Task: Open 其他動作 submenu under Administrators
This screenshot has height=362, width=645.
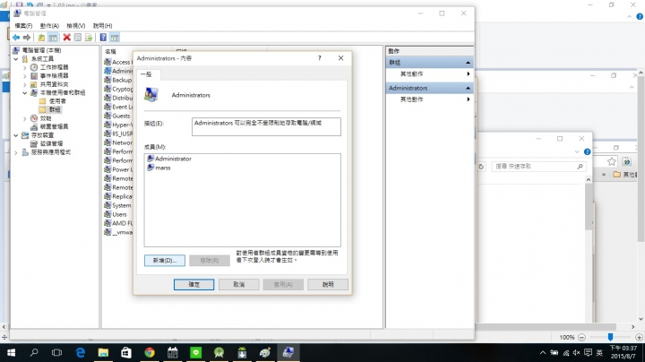Action: pyautogui.click(x=429, y=99)
